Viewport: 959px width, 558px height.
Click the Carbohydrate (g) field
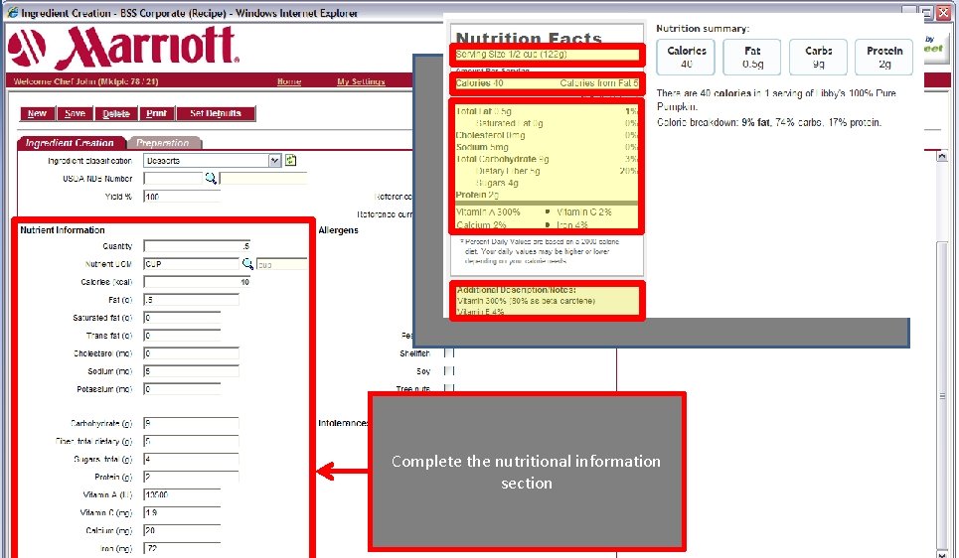click(x=192, y=423)
